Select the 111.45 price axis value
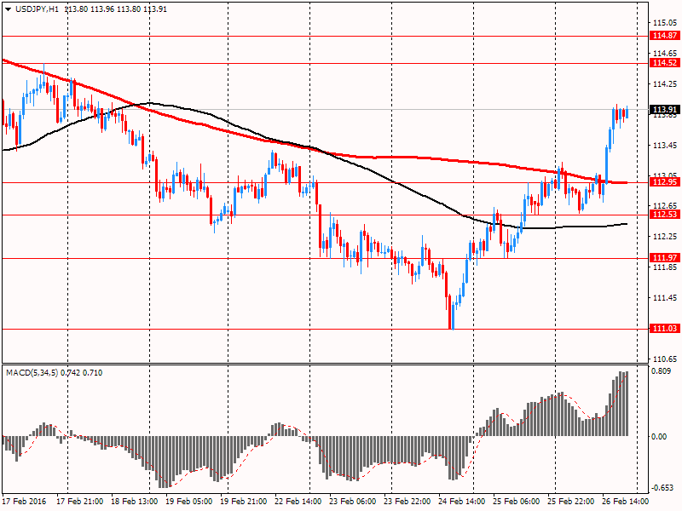The width and height of the screenshot is (682, 511). (665, 297)
